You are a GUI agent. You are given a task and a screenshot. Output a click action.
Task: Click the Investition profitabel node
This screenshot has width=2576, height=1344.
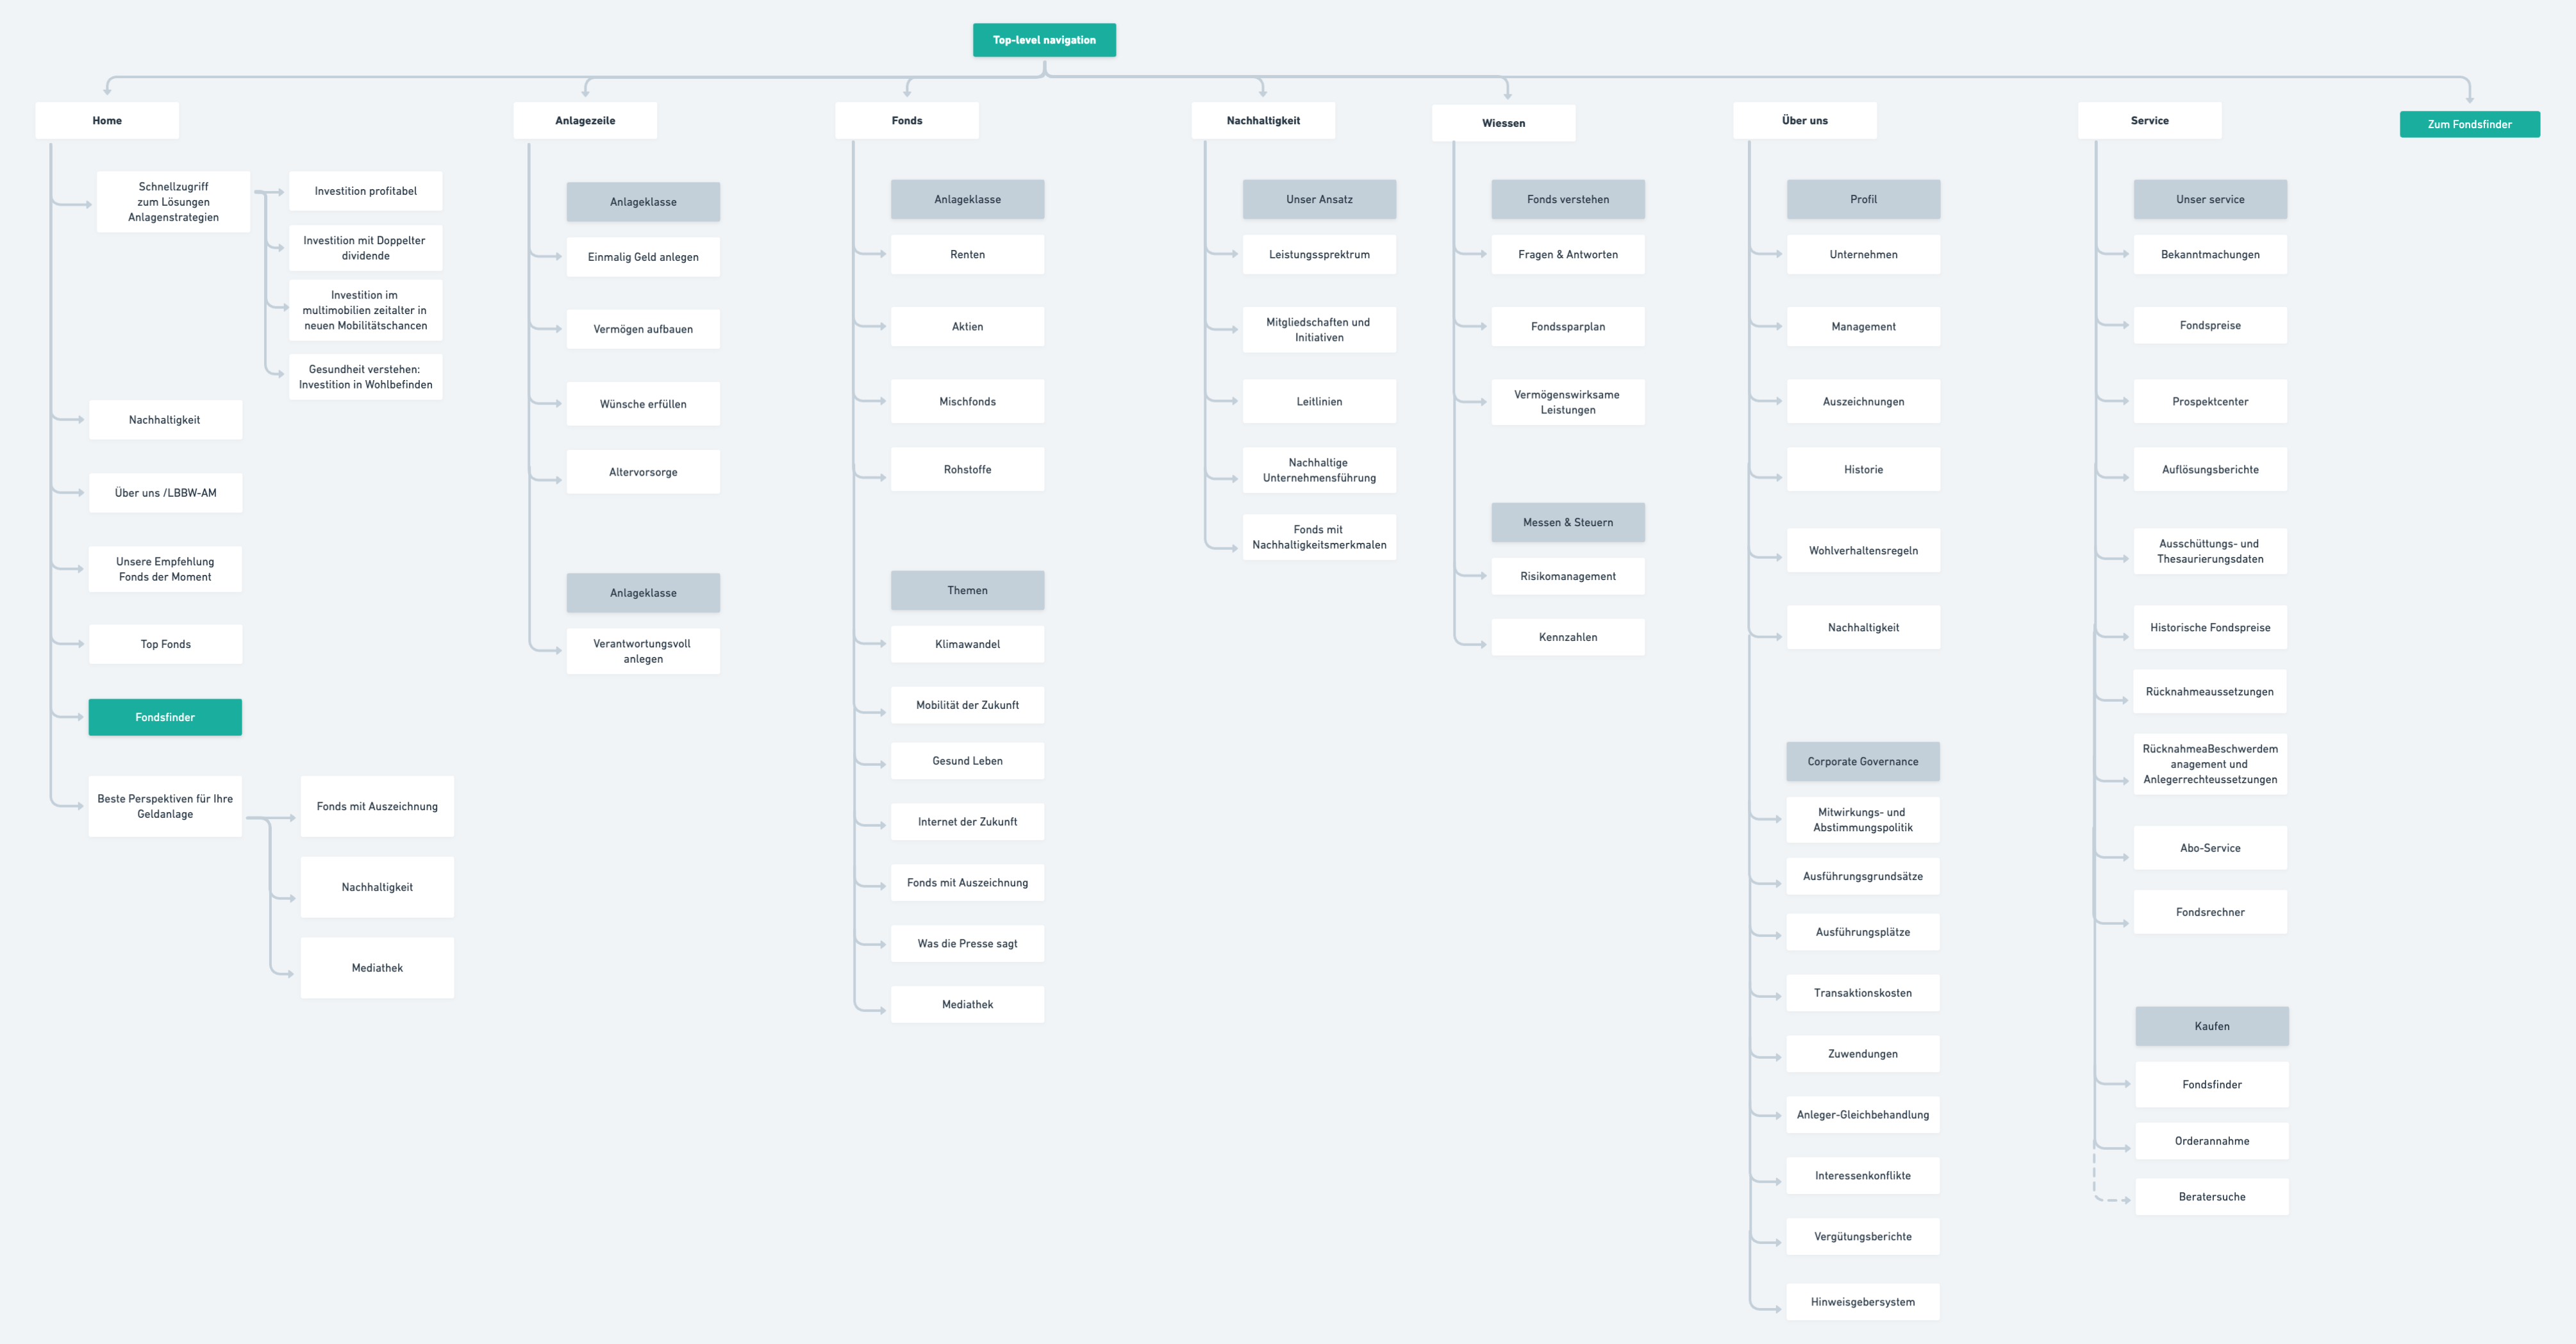coord(365,191)
